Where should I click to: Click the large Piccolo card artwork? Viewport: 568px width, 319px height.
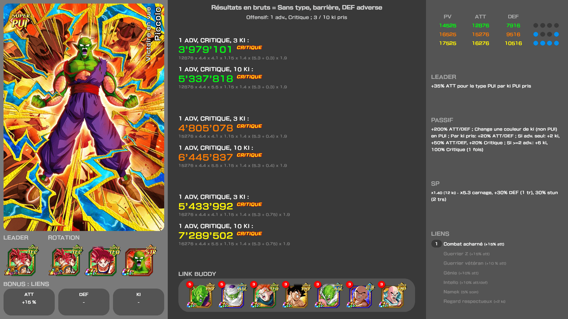[x=84, y=117]
